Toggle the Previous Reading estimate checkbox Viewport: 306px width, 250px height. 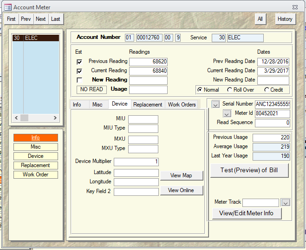pyautogui.click(x=79, y=62)
